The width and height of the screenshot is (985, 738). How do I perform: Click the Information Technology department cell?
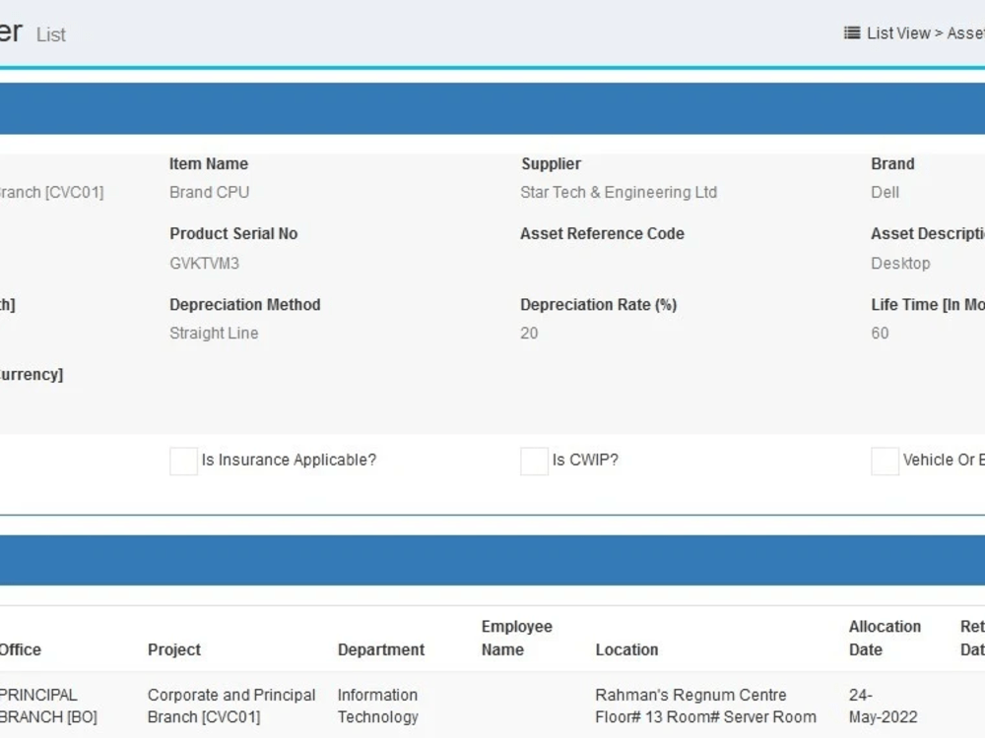pyautogui.click(x=377, y=706)
